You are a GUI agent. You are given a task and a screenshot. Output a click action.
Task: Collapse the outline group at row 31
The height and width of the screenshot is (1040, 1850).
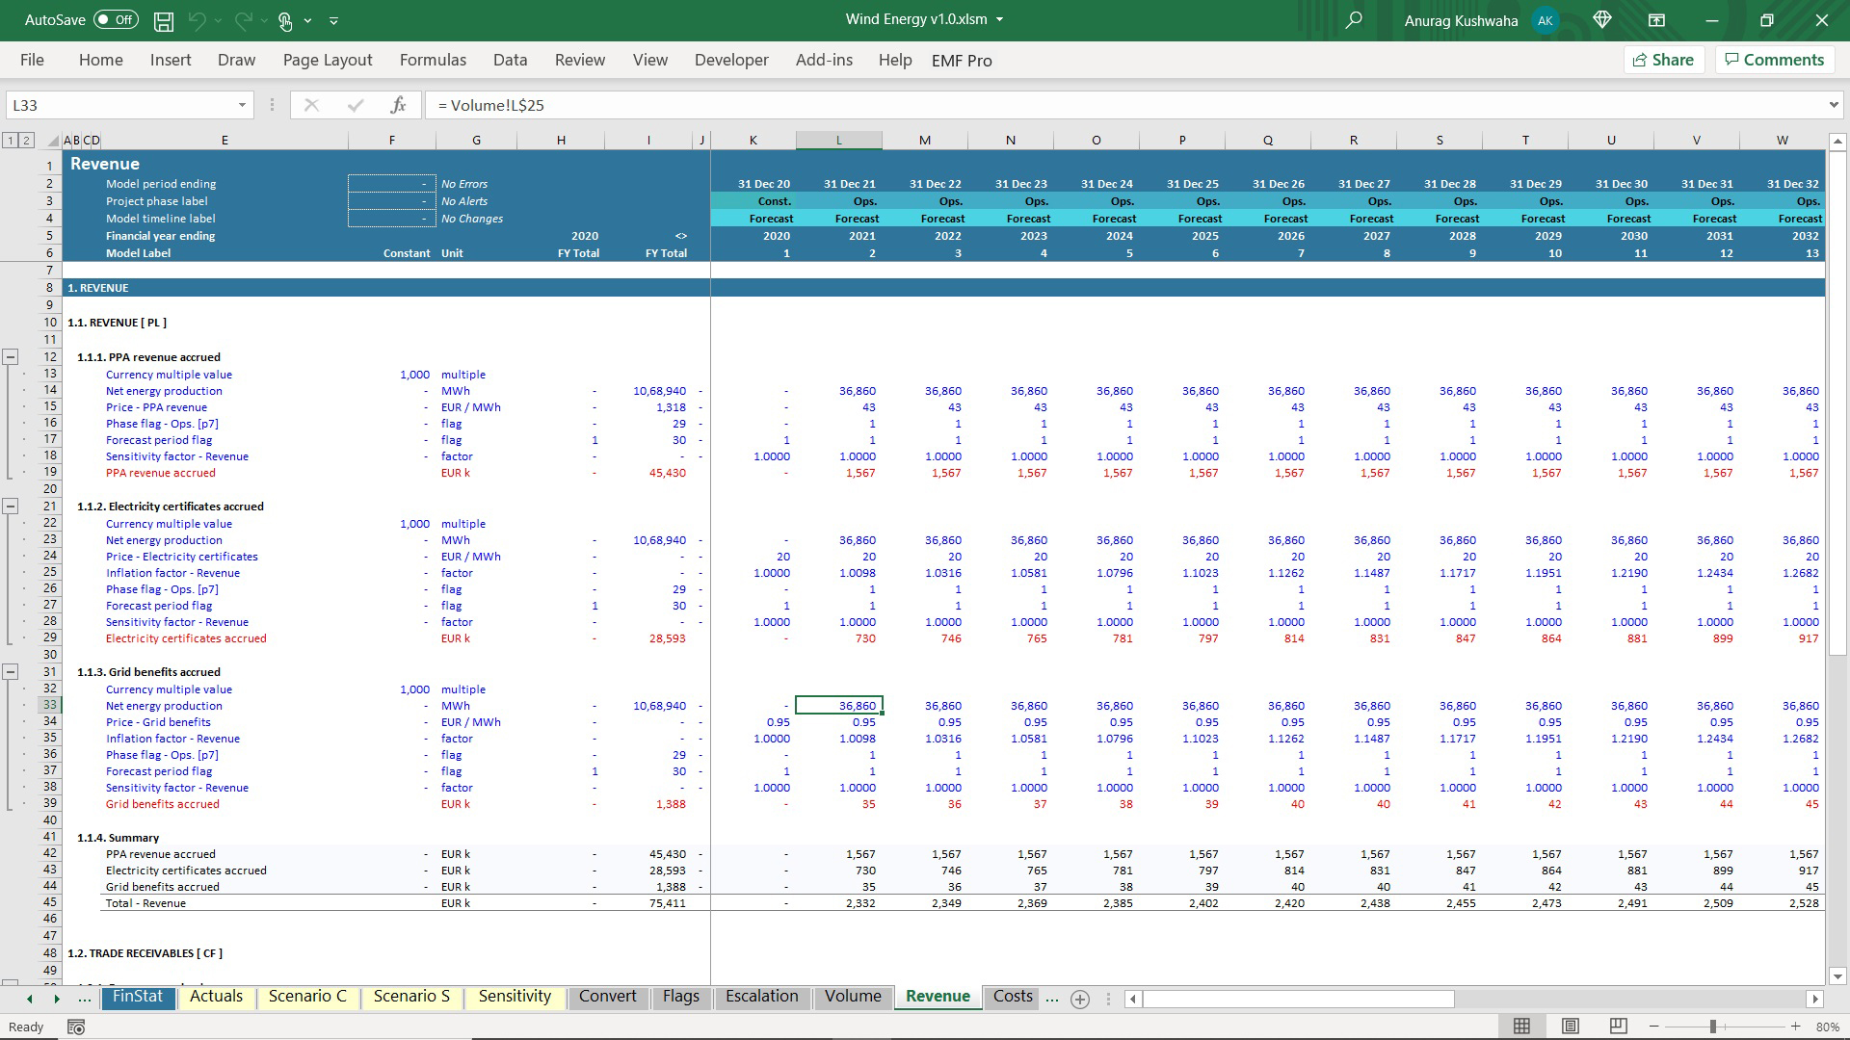[x=11, y=672]
